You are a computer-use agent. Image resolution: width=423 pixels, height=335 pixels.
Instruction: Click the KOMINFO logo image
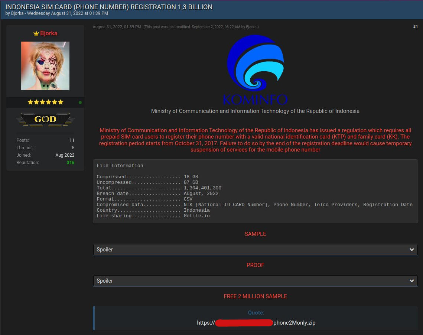(x=255, y=69)
